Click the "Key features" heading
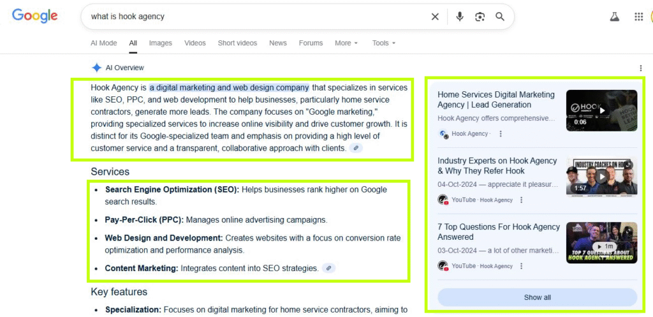Screen dimensions: 653x317 pyautogui.click(x=119, y=292)
